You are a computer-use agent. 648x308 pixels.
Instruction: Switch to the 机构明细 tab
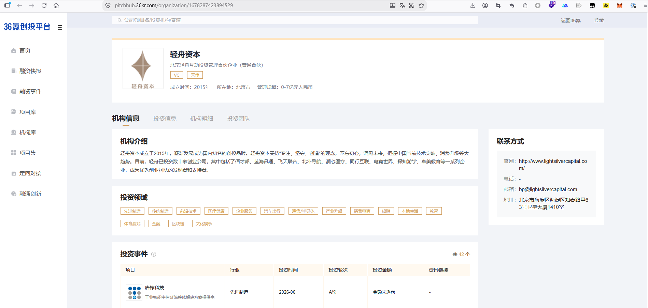tap(201, 119)
